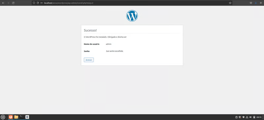Open the printer tray icon
Screen dimensions: 264x120
243,117
